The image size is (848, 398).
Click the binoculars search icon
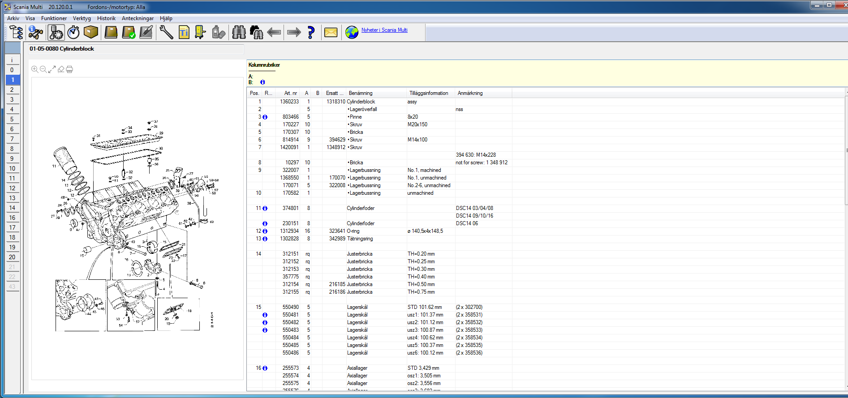[239, 32]
